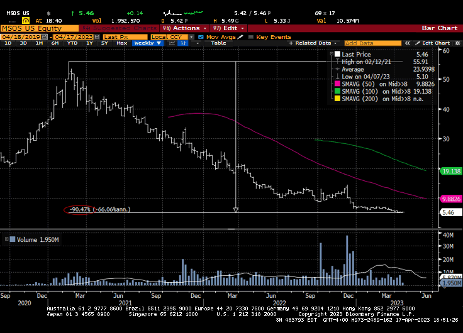Select the 1M range tab
This screenshot has height=333, width=463.
coord(39,43)
